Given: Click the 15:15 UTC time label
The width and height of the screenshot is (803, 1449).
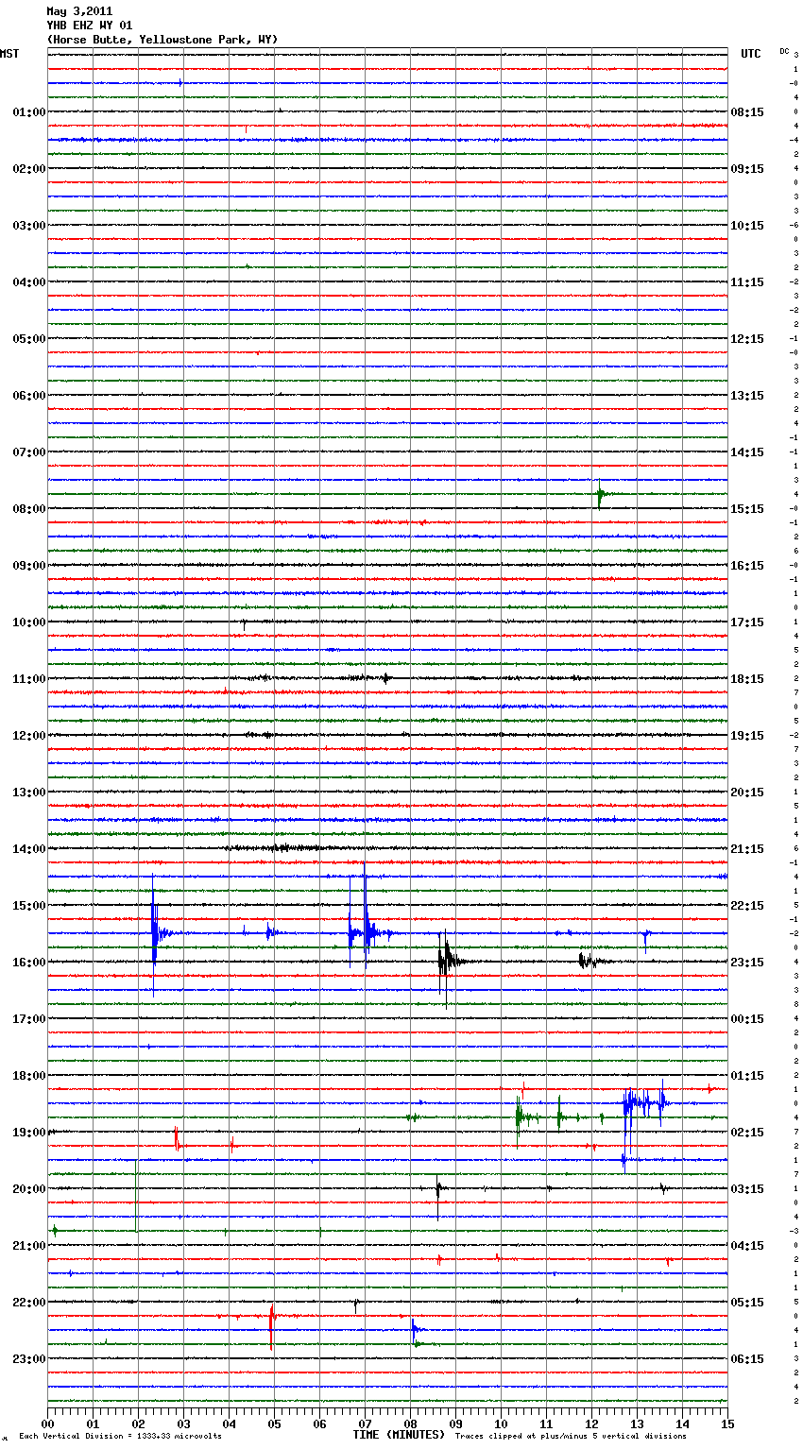Looking at the screenshot, I should (x=747, y=509).
